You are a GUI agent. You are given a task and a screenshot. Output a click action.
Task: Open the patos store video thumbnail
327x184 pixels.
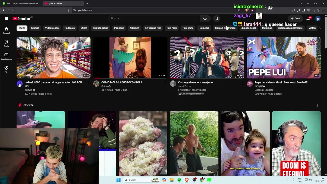coord(54,58)
